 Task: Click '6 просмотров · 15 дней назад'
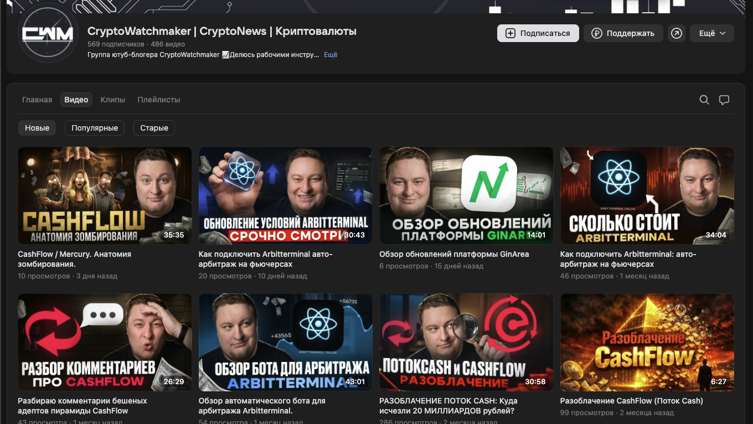431,266
